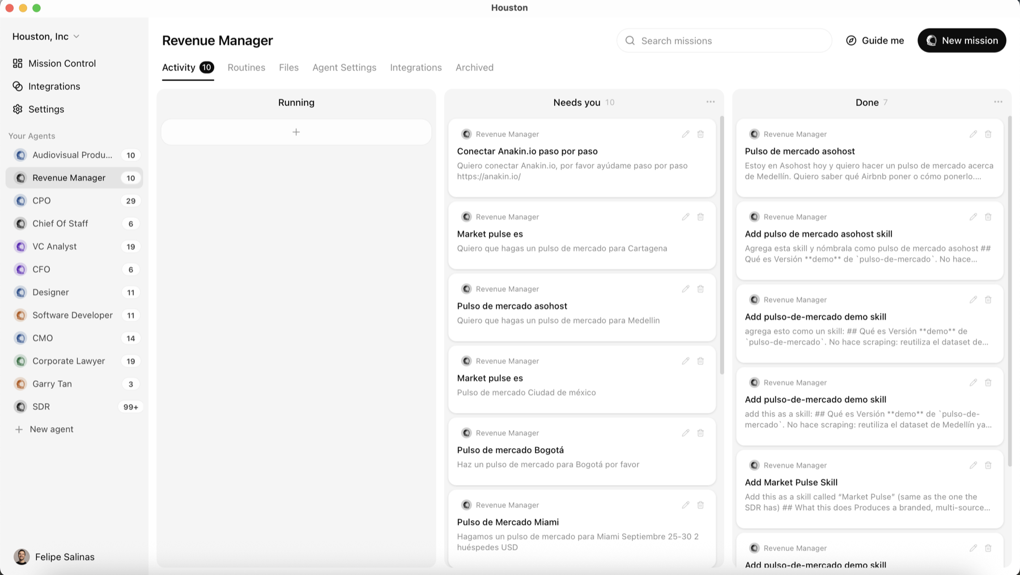Screen dimensions: 1020x575
Task: Click the Done column scrollbar
Action: tap(1010, 291)
